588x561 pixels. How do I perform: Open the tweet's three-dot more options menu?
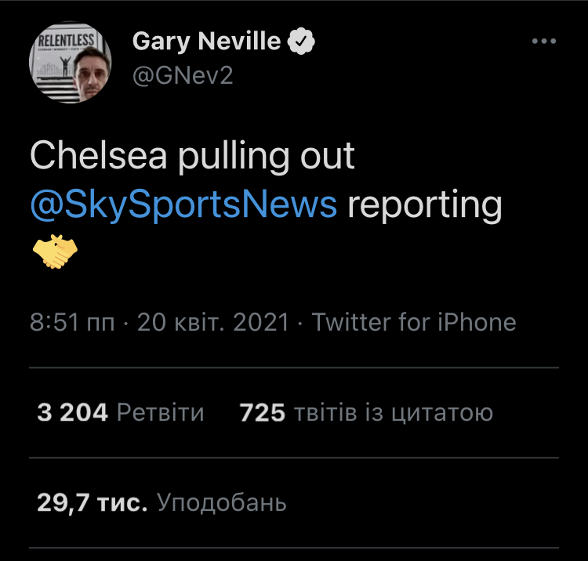(543, 42)
